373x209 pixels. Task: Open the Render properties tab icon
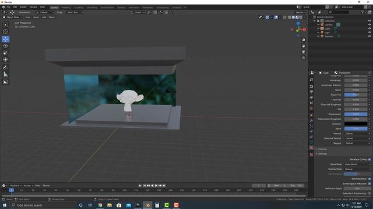pos(311,87)
